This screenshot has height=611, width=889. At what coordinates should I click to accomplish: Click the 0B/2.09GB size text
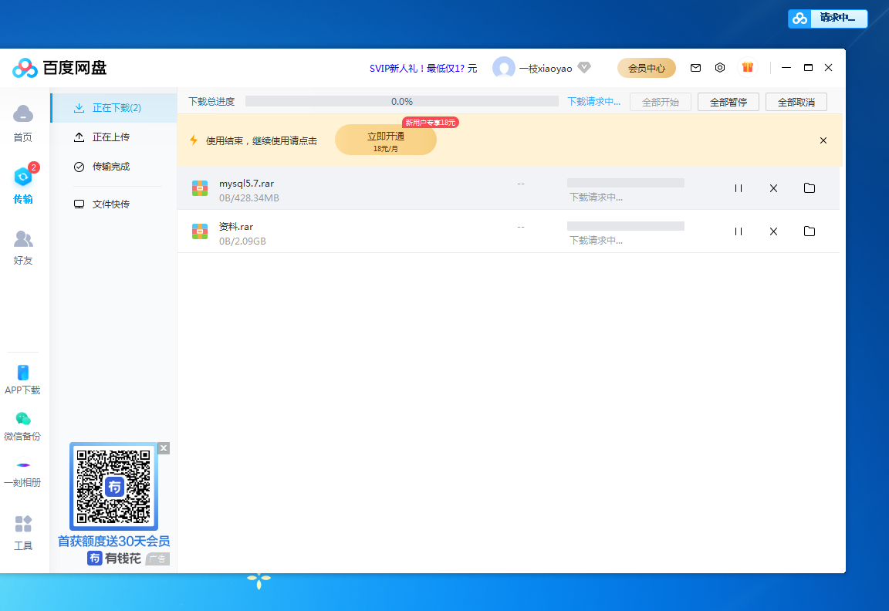(x=242, y=241)
